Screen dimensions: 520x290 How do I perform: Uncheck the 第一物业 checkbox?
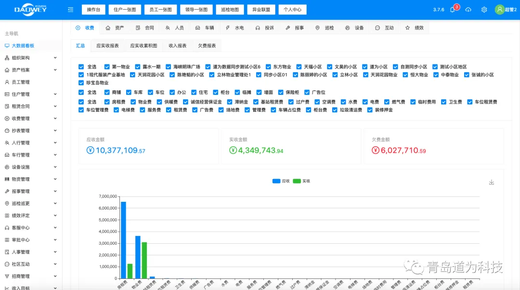(106, 67)
